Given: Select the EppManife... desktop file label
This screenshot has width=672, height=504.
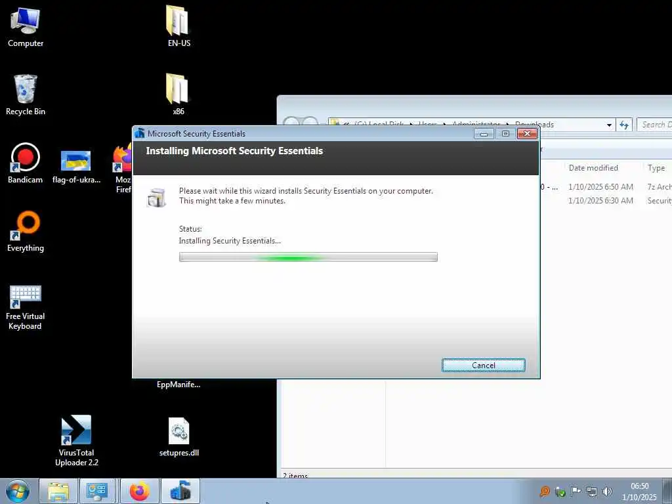Looking at the screenshot, I should (x=178, y=385).
